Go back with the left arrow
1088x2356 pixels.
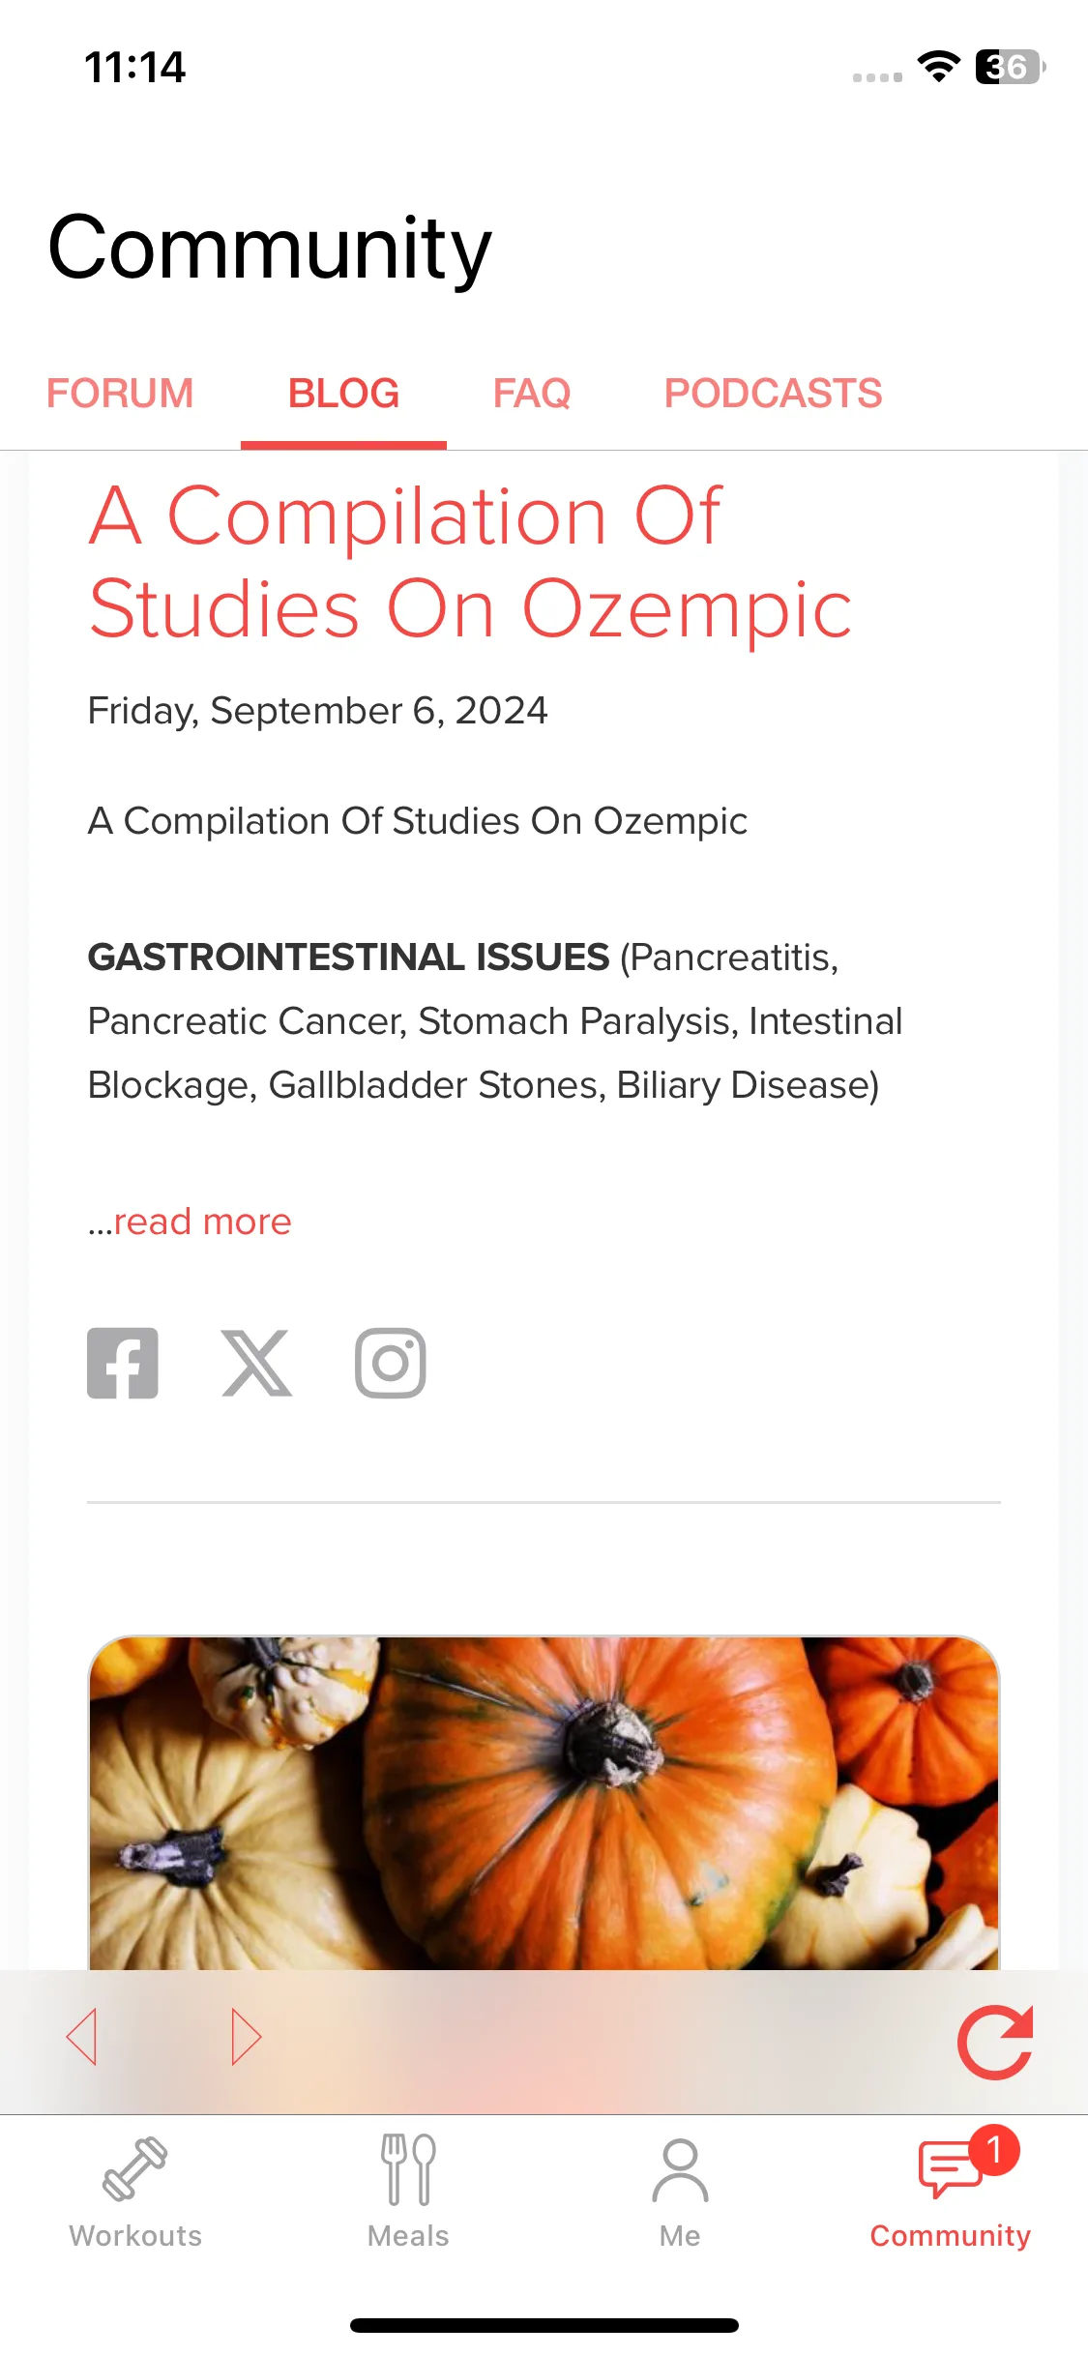click(x=82, y=2036)
